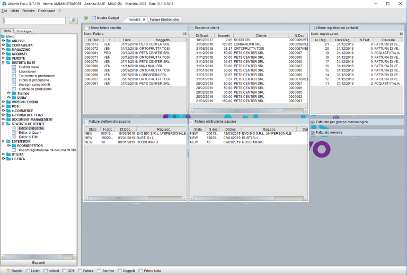Switch to the Cronologia tab
Image resolution: width=407 pixels, height=275 pixels.
pyautogui.click(x=24, y=31)
